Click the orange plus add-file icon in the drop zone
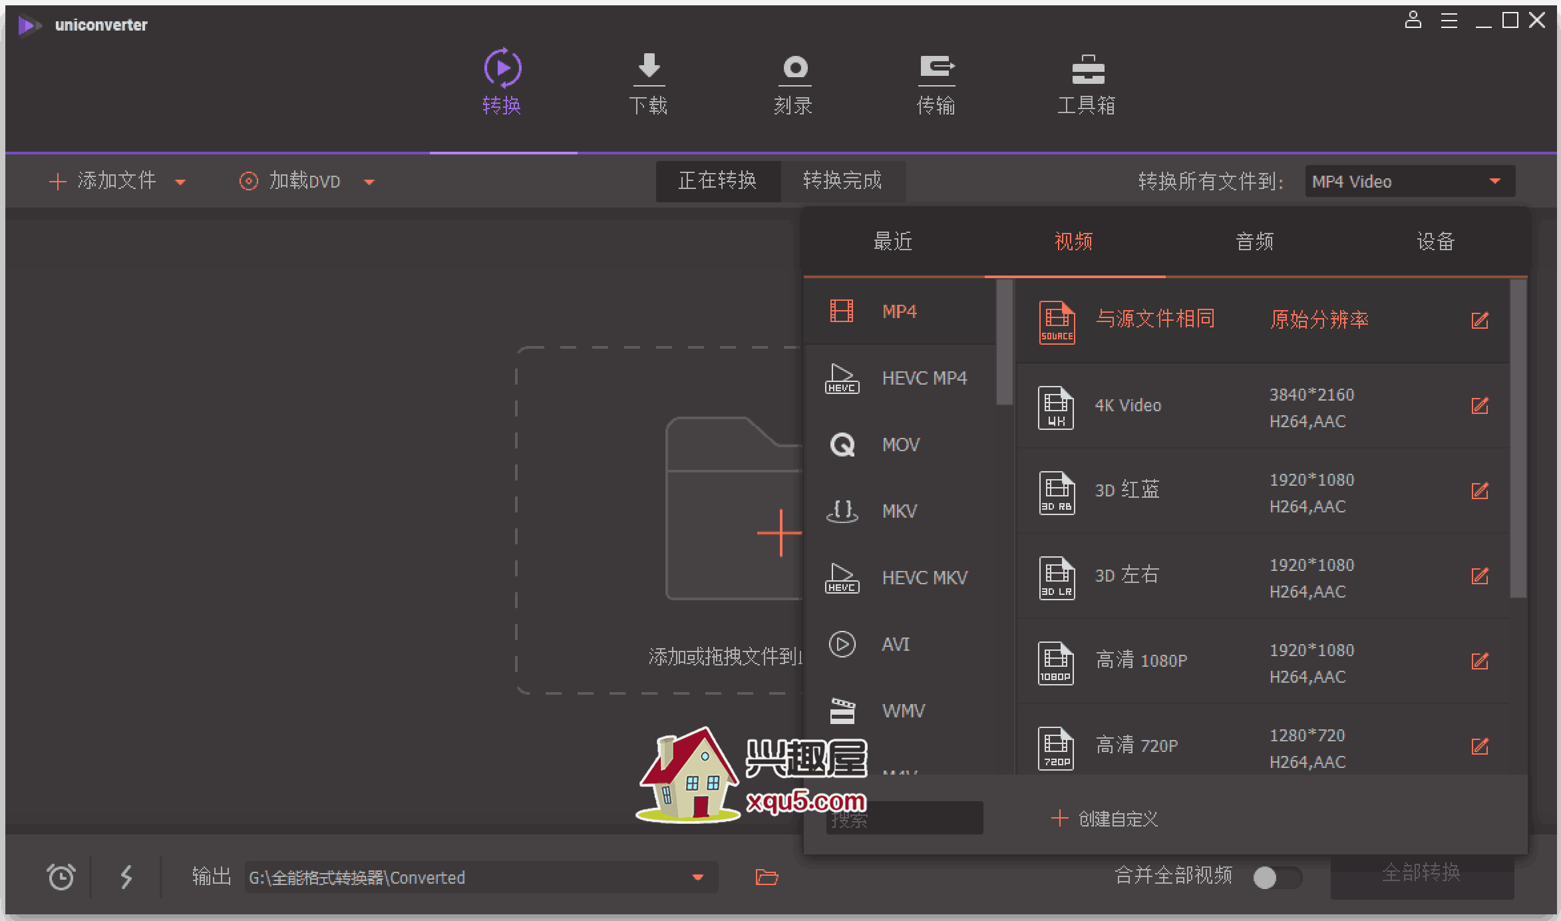Screen dimensions: 1561x921 (x=780, y=533)
